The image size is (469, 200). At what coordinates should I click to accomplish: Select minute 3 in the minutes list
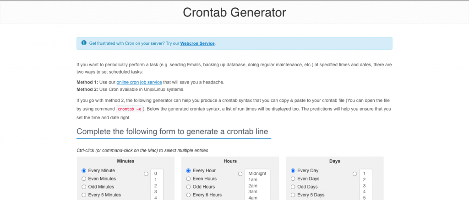pos(156,192)
